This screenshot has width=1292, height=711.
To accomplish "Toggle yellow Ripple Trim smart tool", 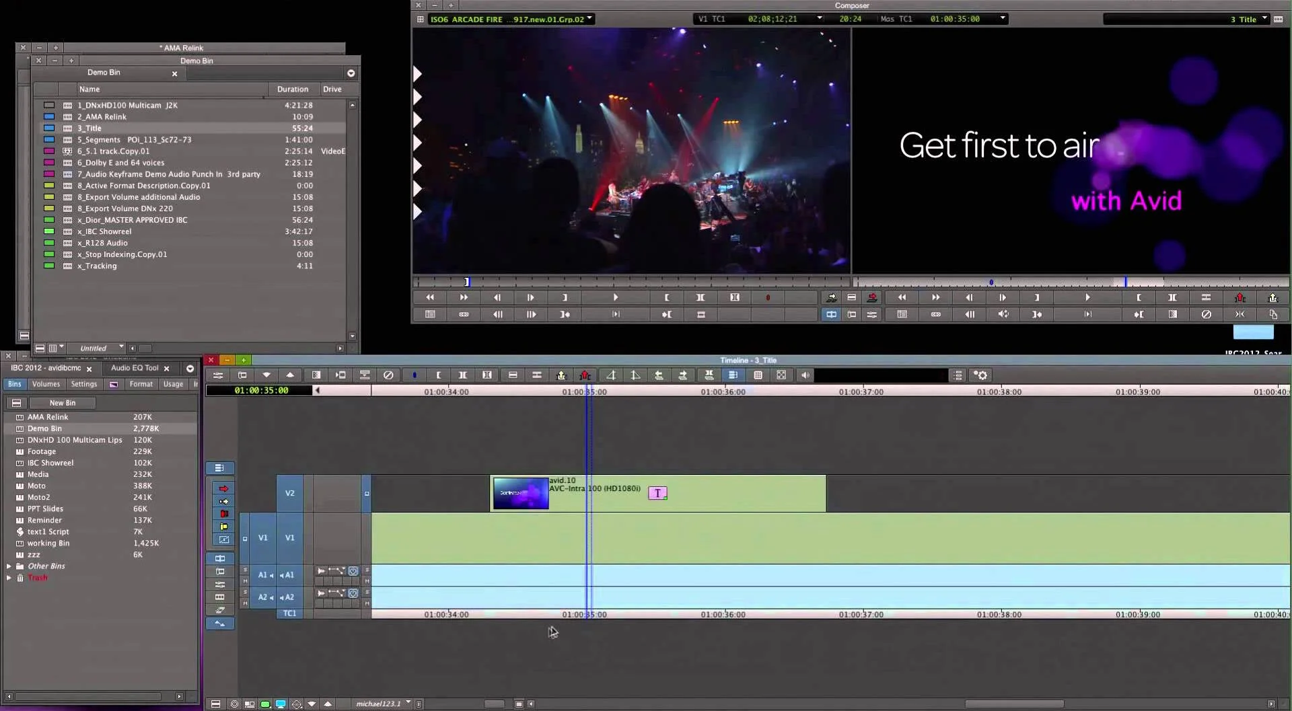I will click(224, 527).
